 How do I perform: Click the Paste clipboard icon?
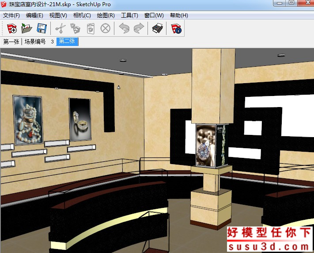91,29
